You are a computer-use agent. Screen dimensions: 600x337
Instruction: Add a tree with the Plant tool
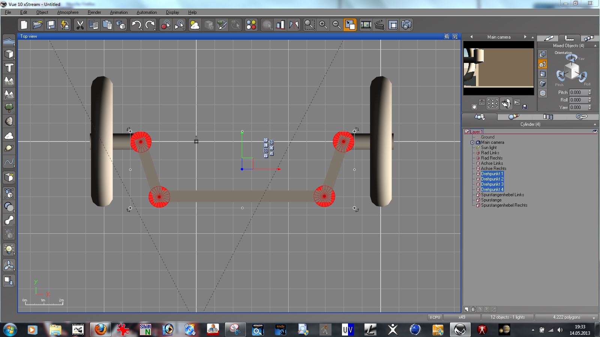[x=9, y=108]
